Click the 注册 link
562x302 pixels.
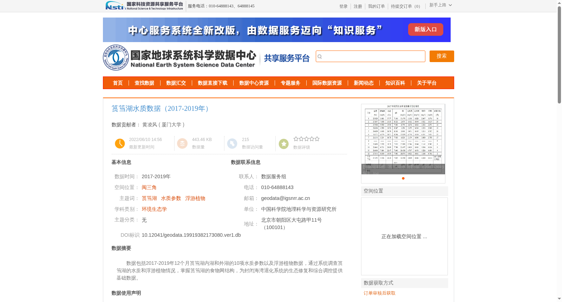[x=358, y=6]
